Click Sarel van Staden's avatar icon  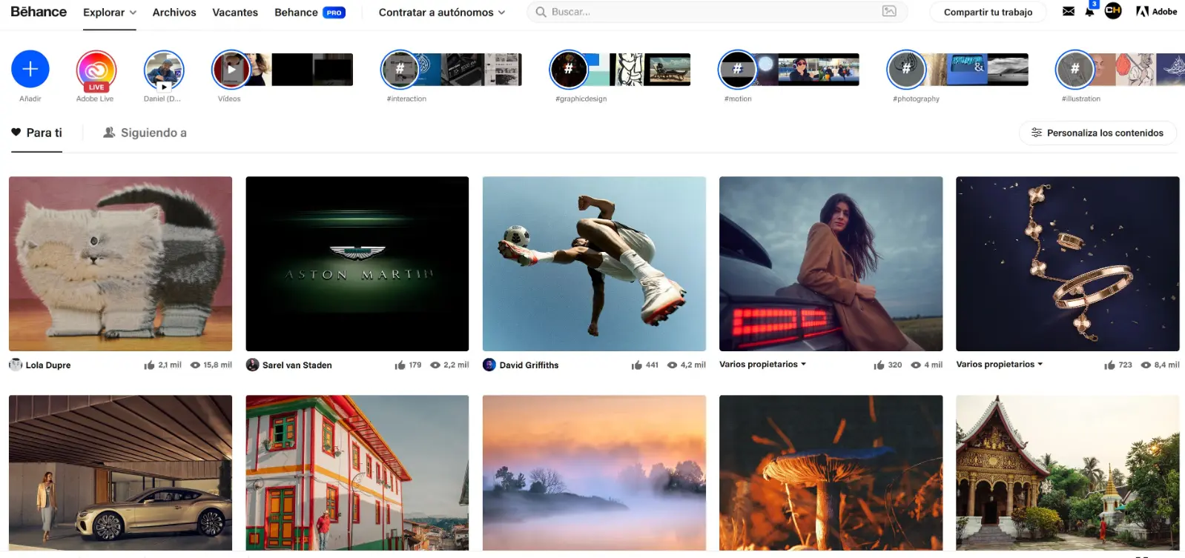253,365
